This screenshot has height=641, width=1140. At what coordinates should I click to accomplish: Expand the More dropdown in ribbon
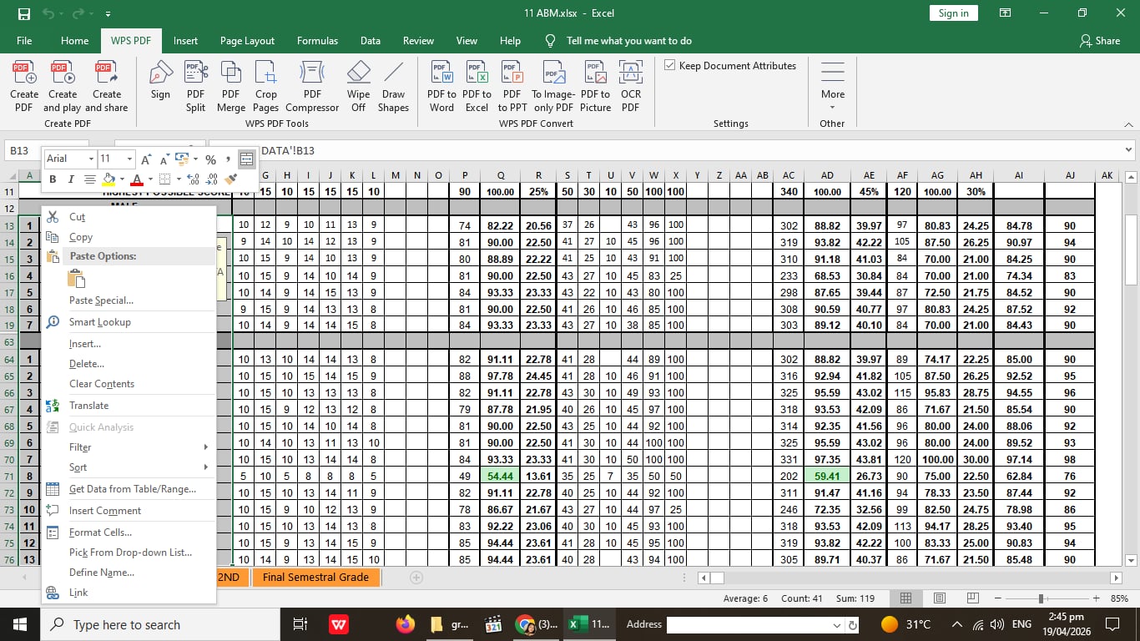[x=832, y=87]
